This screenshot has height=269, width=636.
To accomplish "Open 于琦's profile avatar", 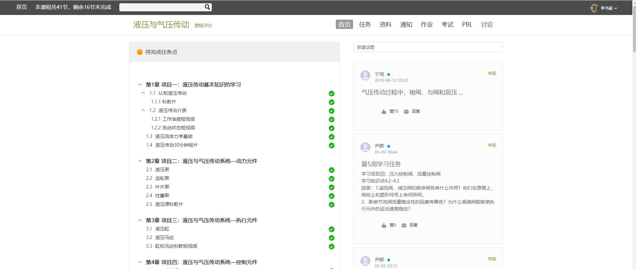I will [x=365, y=75].
